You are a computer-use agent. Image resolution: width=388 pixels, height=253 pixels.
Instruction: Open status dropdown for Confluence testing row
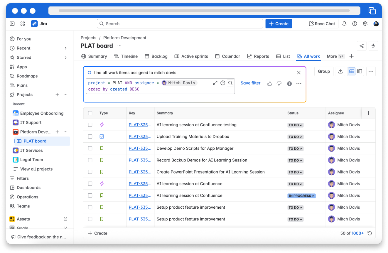(x=295, y=125)
